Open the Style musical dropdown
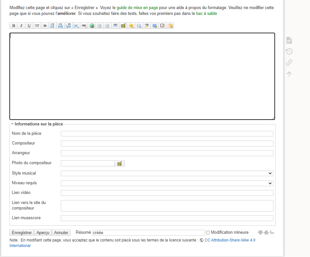This screenshot has height=257, width=310. coord(167,173)
